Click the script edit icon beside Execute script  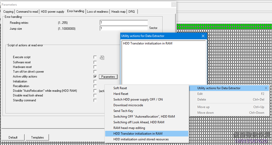click(102, 57)
